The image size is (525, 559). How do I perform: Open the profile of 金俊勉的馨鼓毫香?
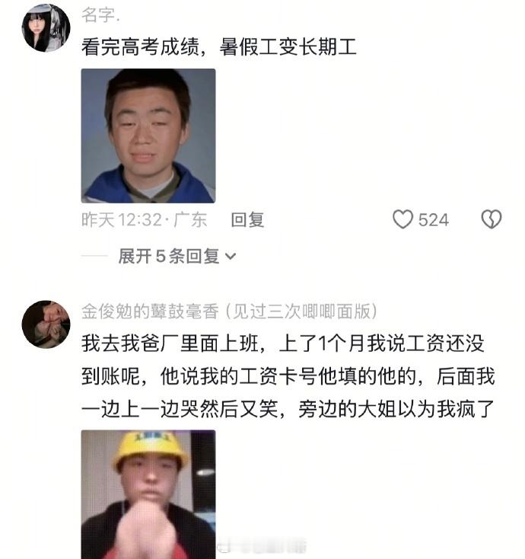pyautogui.click(x=150, y=311)
